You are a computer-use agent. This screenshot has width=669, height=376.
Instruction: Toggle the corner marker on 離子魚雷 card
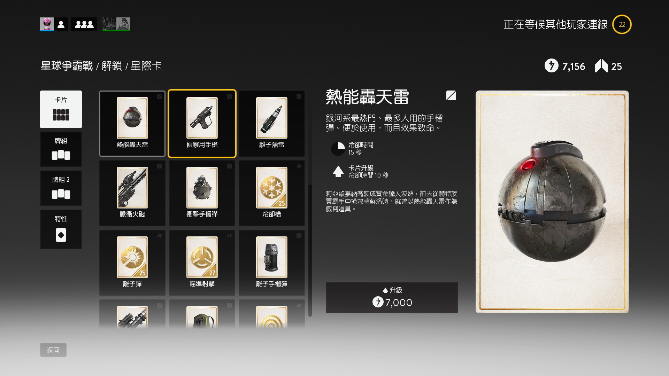[x=299, y=96]
